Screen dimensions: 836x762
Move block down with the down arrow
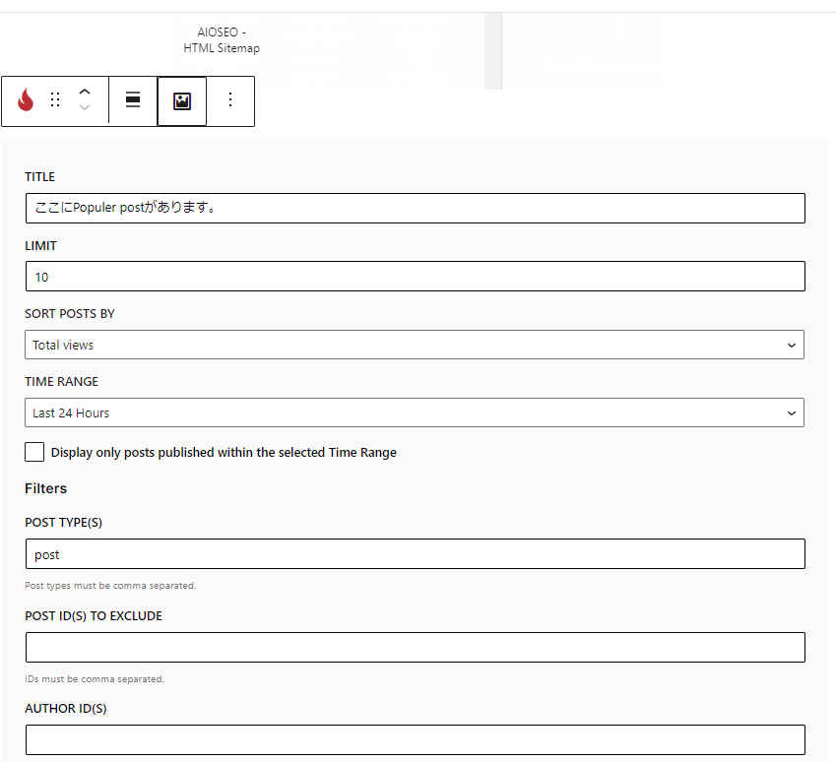pyautogui.click(x=85, y=109)
